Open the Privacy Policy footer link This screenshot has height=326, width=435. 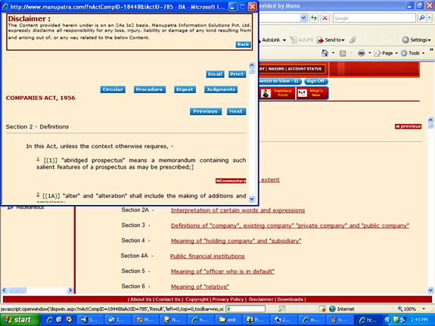228,300
